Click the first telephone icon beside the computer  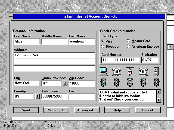[x=117, y=72]
